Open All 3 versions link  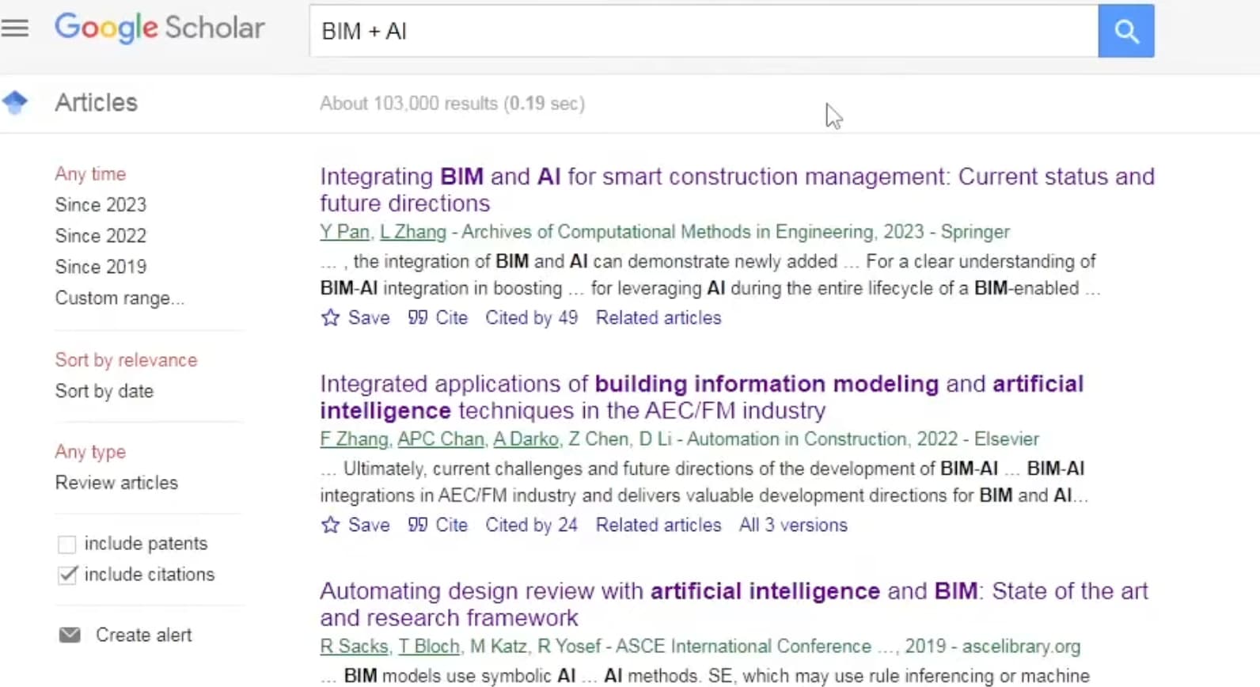[x=793, y=525]
